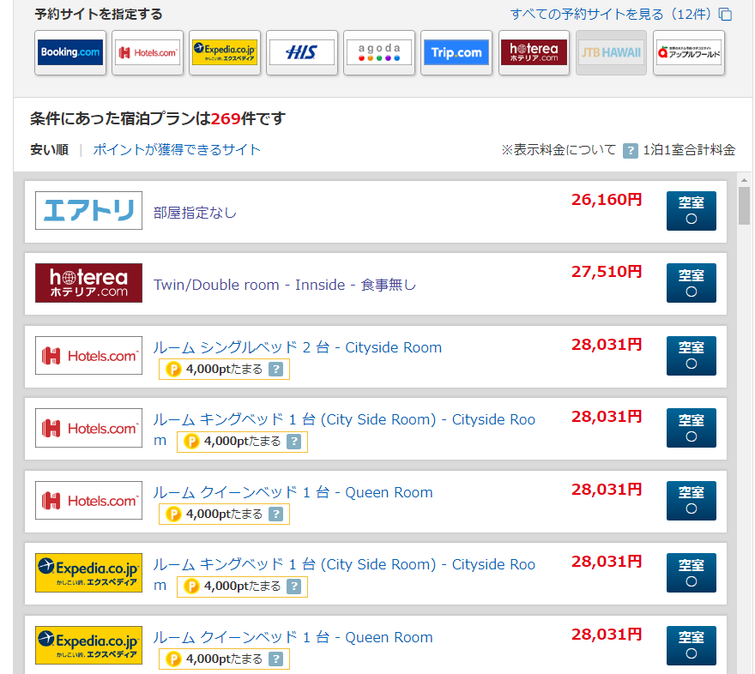Viewport: 755px width, 674px height.
Task: Open Twin/Double room - Innside plan
Action: 285,285
